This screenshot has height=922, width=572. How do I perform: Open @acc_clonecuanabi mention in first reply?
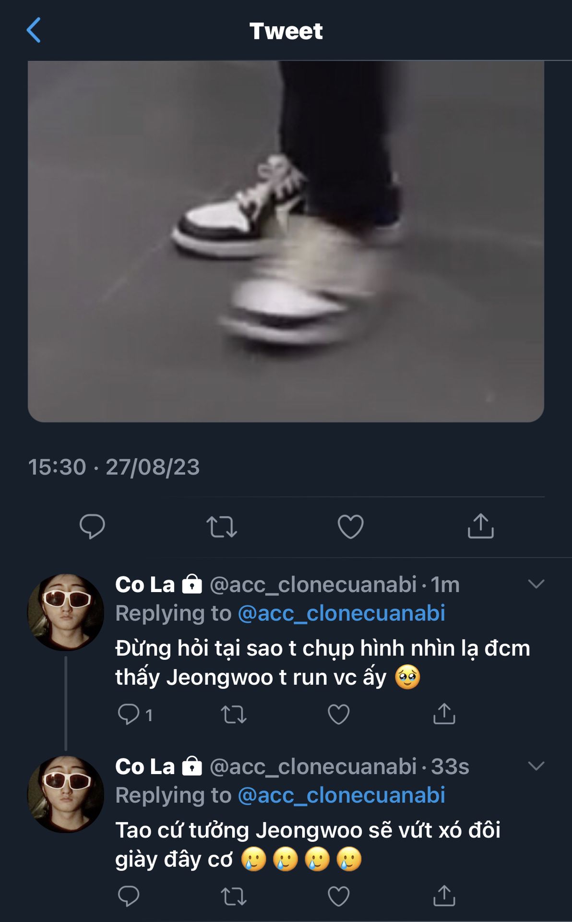pyautogui.click(x=341, y=614)
